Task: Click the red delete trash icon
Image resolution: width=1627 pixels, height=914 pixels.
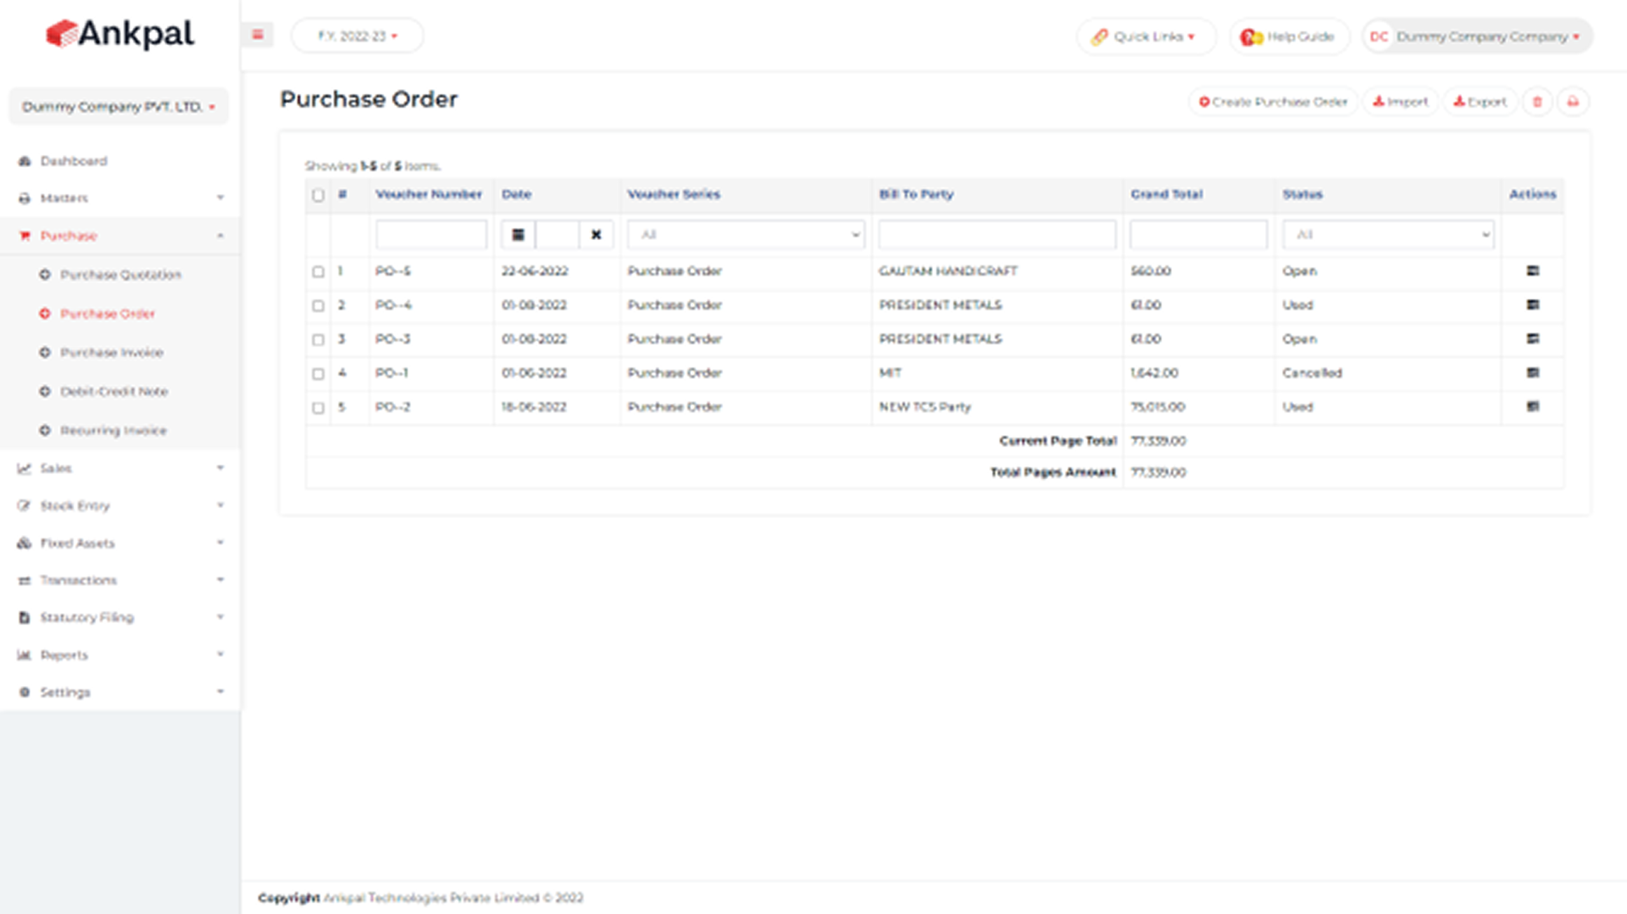Action: pyautogui.click(x=1537, y=102)
